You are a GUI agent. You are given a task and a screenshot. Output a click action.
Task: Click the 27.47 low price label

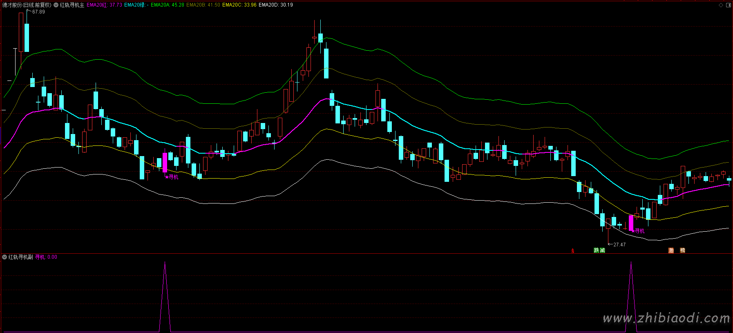tap(619, 245)
